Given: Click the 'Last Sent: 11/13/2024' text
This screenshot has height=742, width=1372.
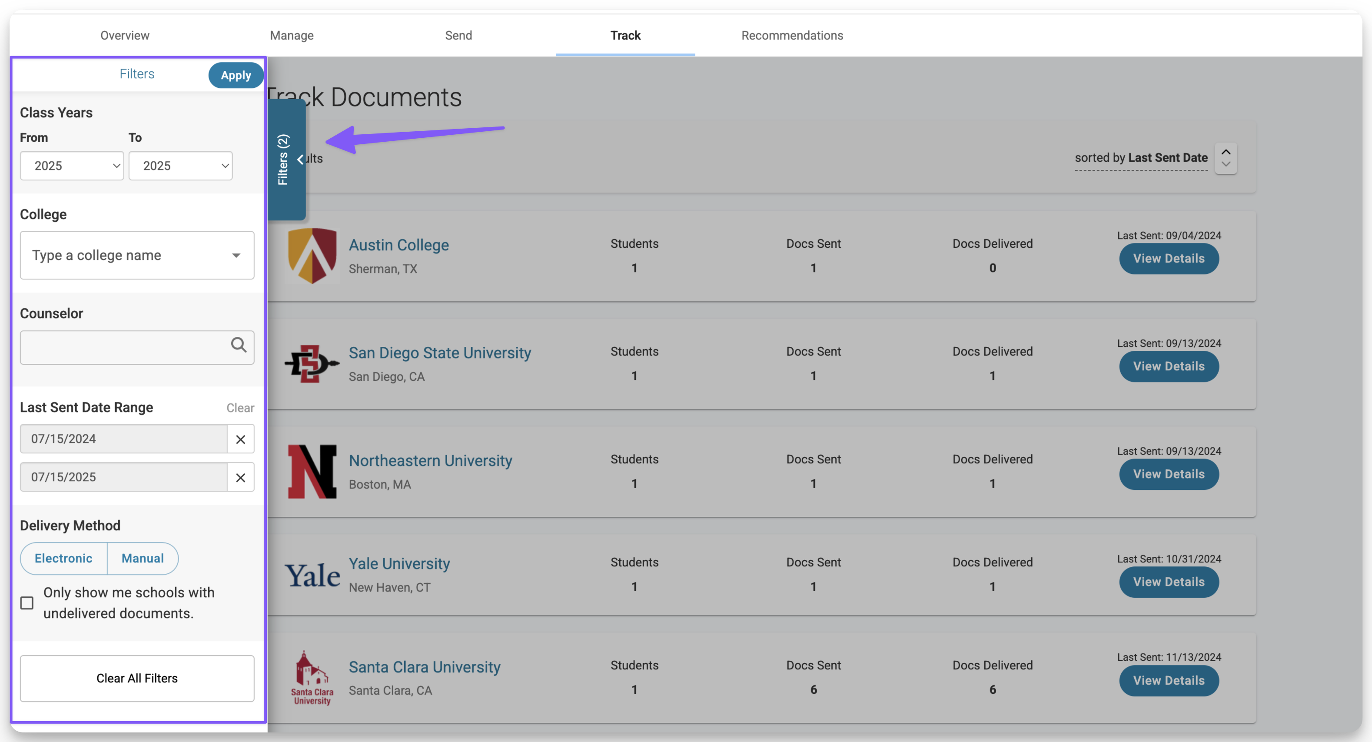Looking at the screenshot, I should (1169, 657).
